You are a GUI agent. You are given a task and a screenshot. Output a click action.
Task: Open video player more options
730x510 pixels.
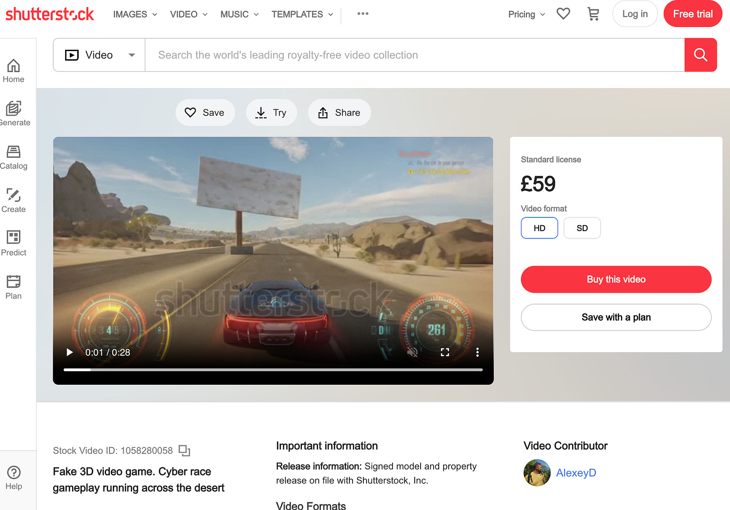pyautogui.click(x=477, y=353)
